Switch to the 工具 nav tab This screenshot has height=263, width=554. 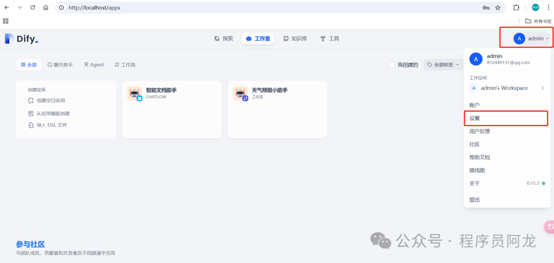(x=329, y=39)
